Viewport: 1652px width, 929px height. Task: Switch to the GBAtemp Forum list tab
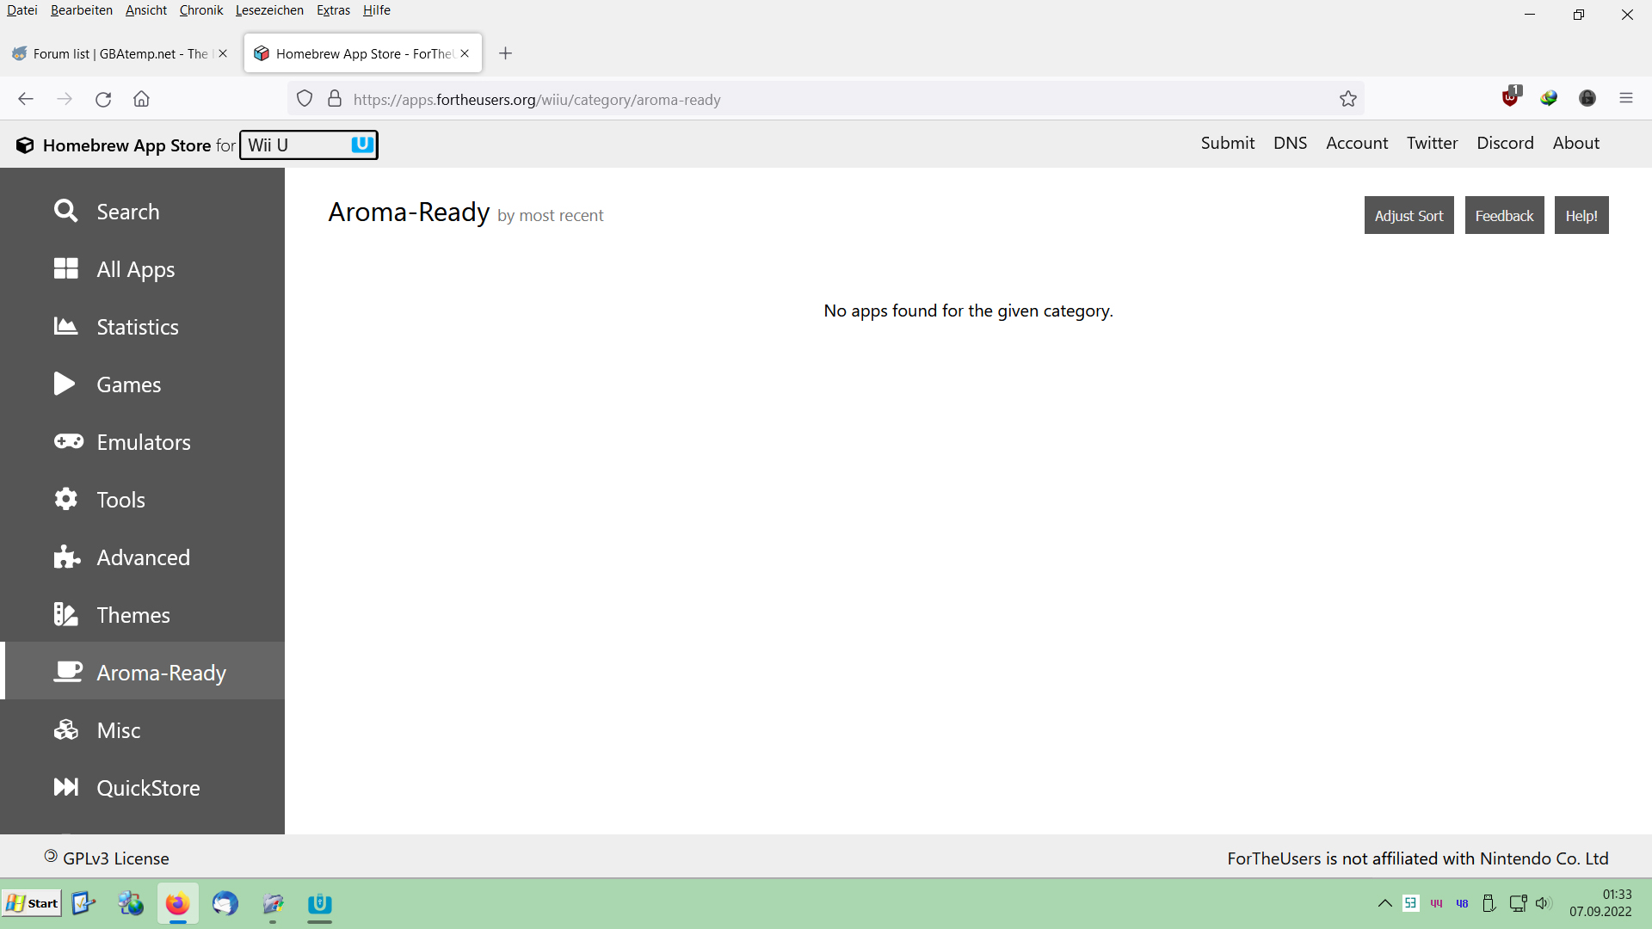tap(120, 53)
